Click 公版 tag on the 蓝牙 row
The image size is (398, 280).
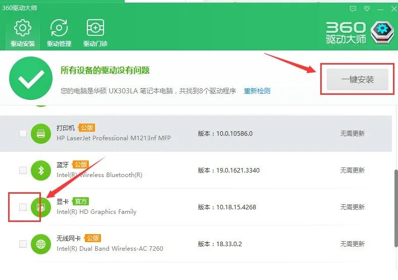81,164
